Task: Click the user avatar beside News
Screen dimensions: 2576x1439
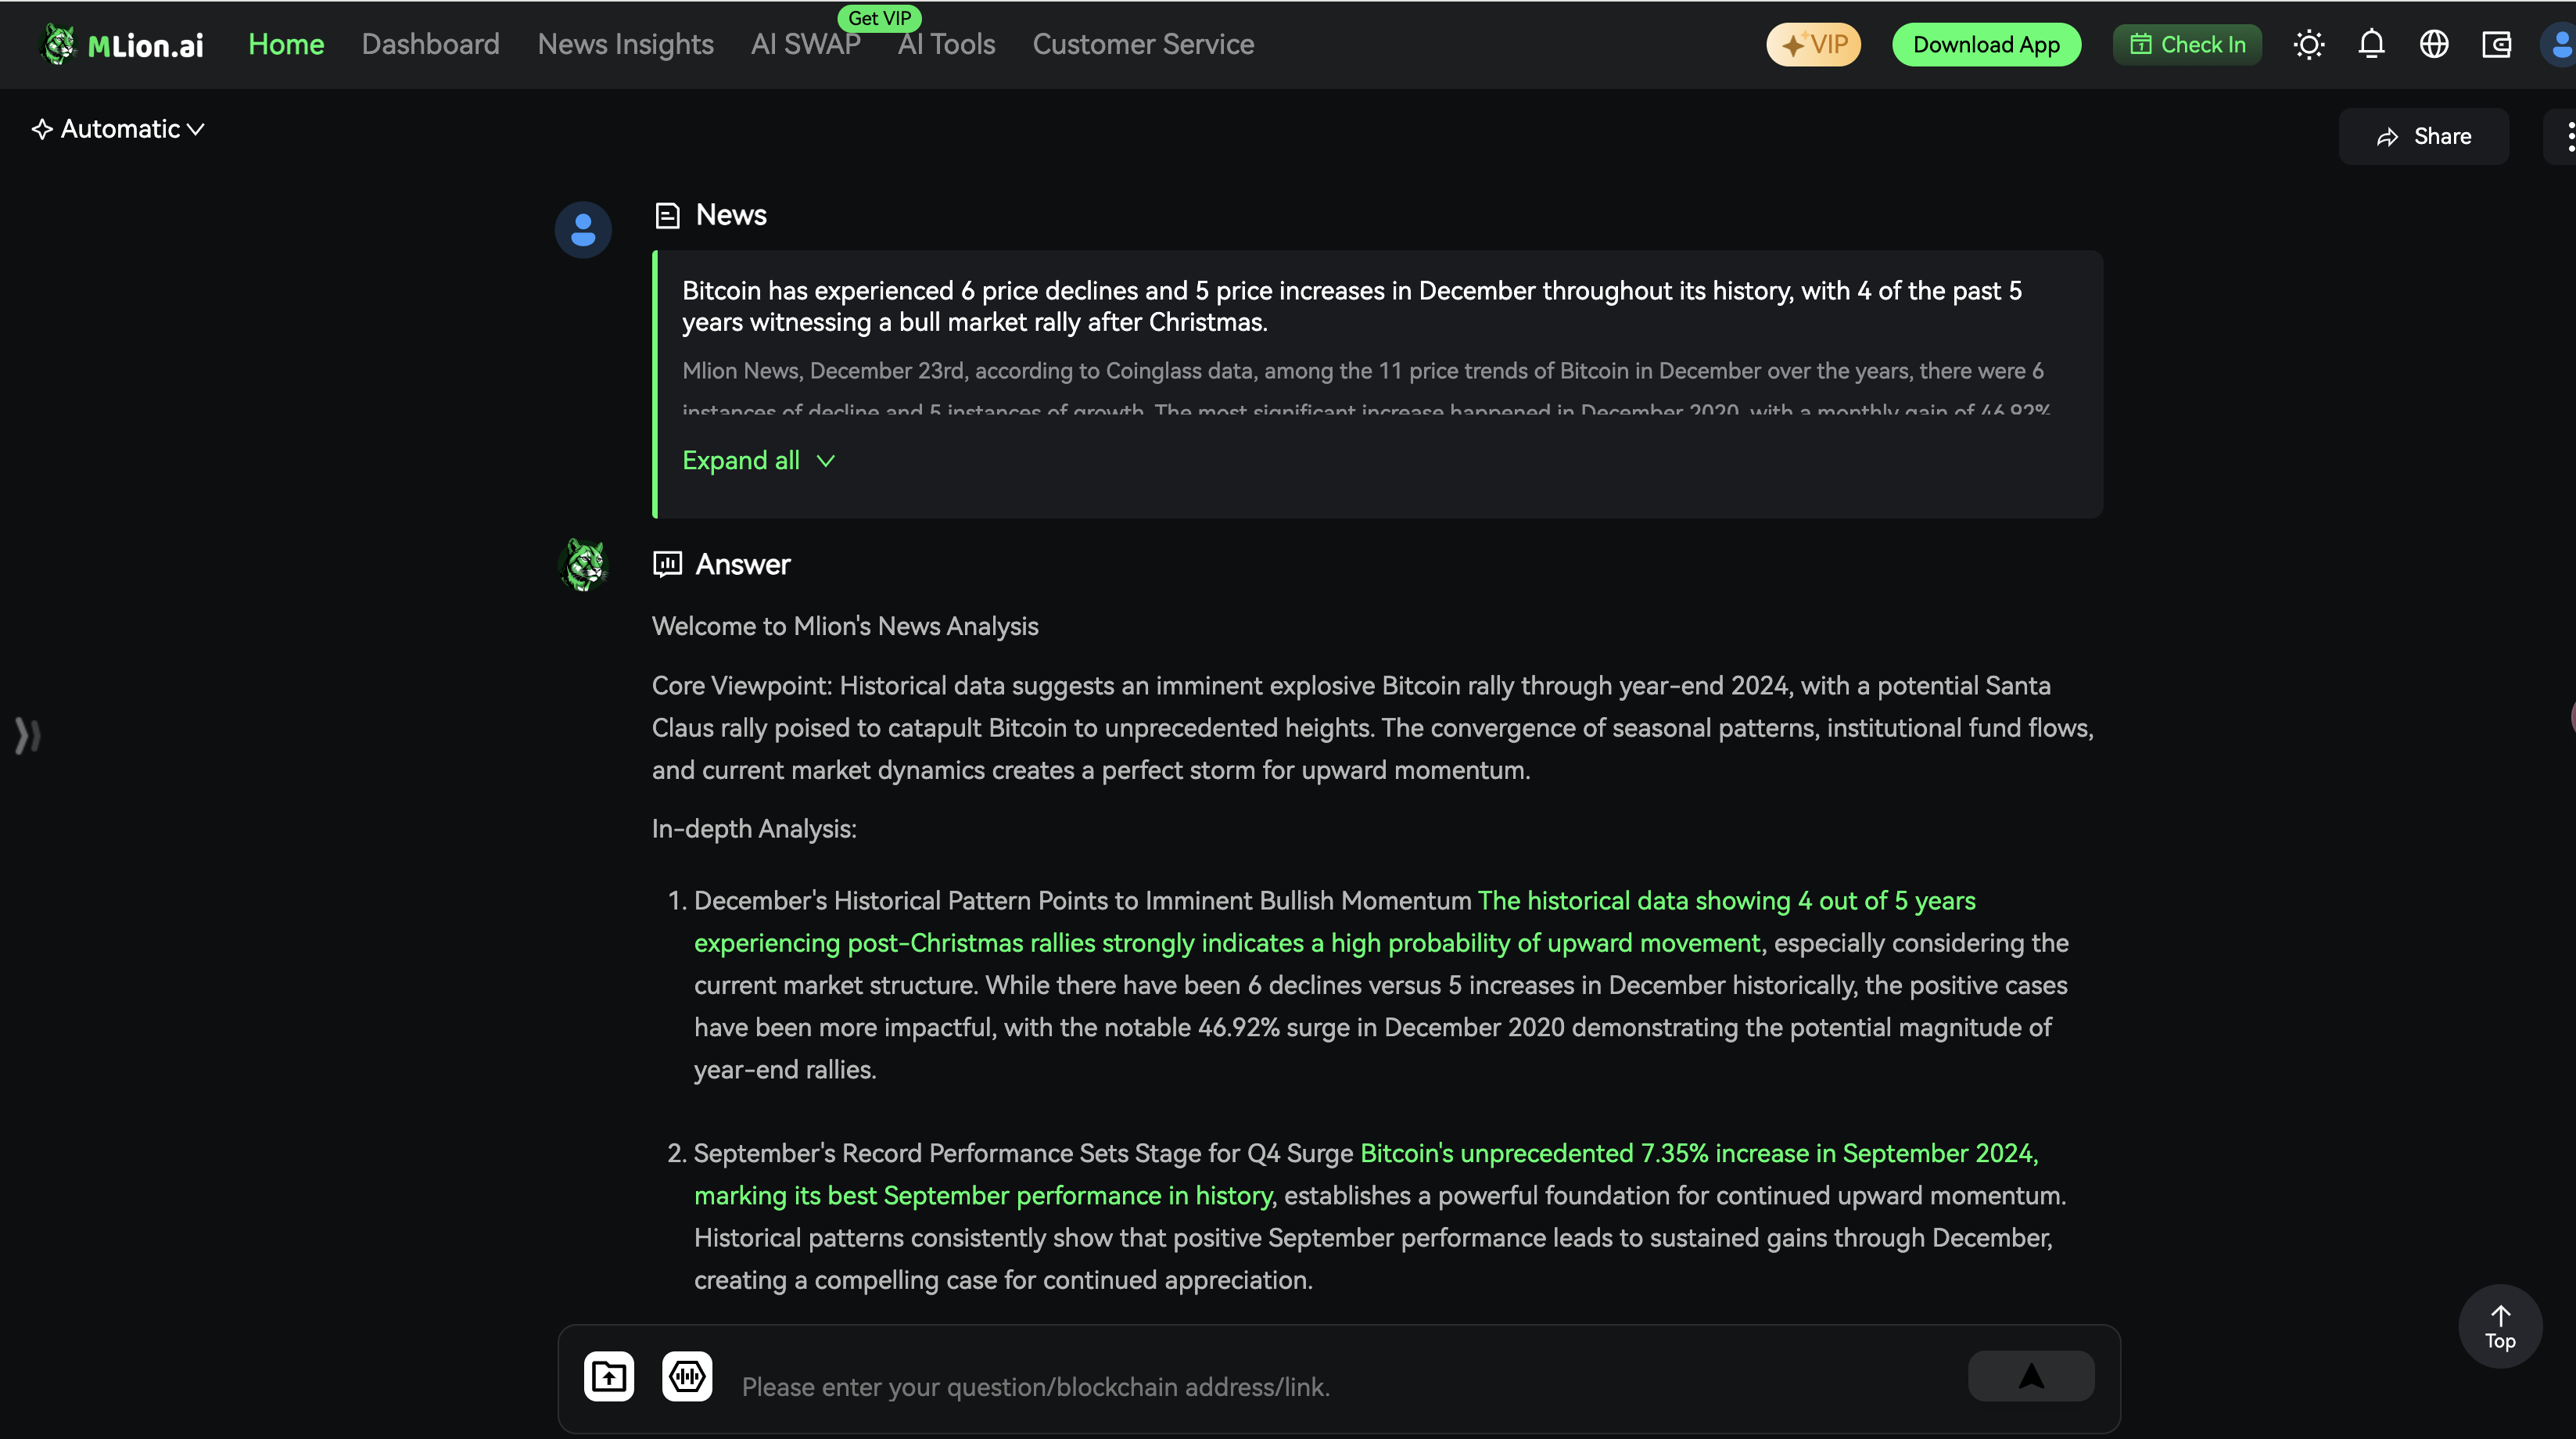Action: (x=583, y=230)
